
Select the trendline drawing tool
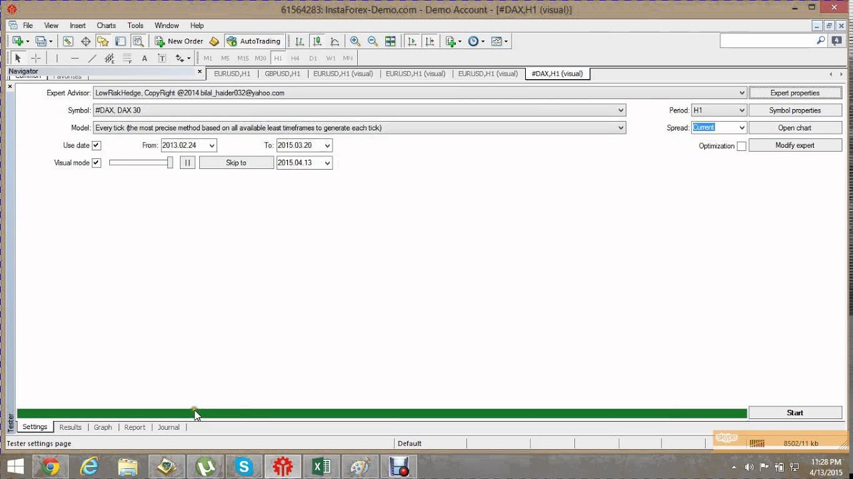(92, 58)
